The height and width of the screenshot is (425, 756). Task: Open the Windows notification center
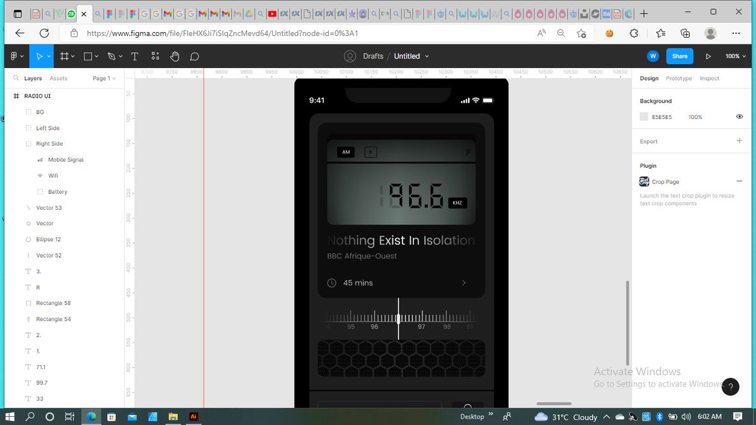[738, 416]
